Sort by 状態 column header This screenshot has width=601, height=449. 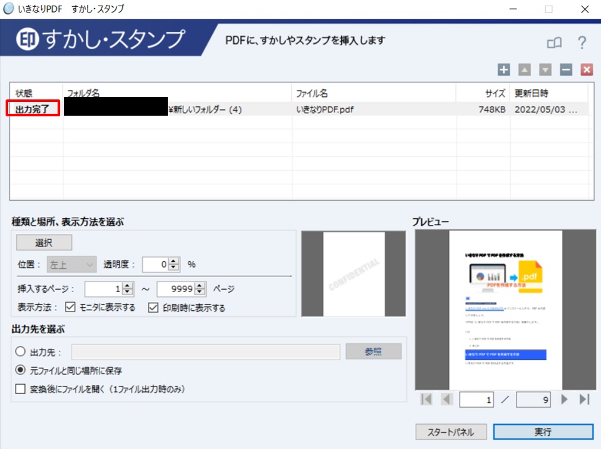tap(36, 93)
